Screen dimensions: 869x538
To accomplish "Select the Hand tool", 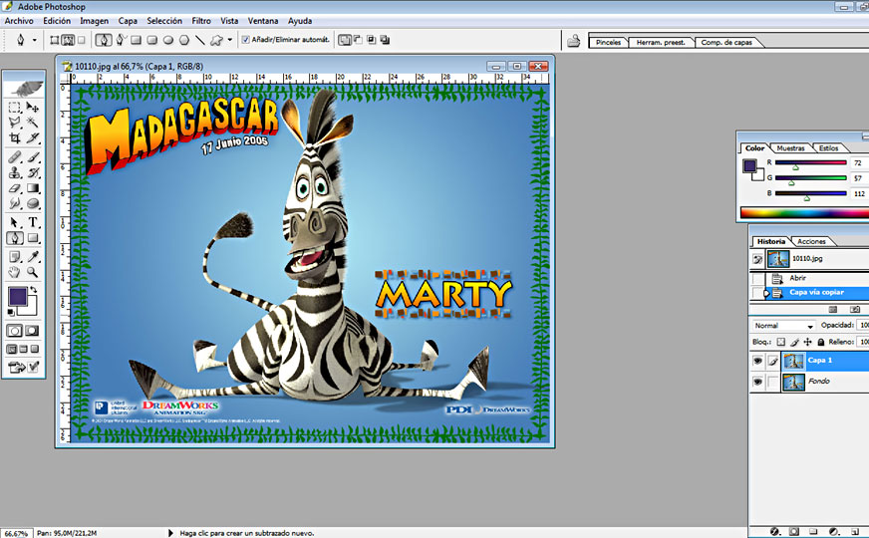I will click(x=15, y=272).
